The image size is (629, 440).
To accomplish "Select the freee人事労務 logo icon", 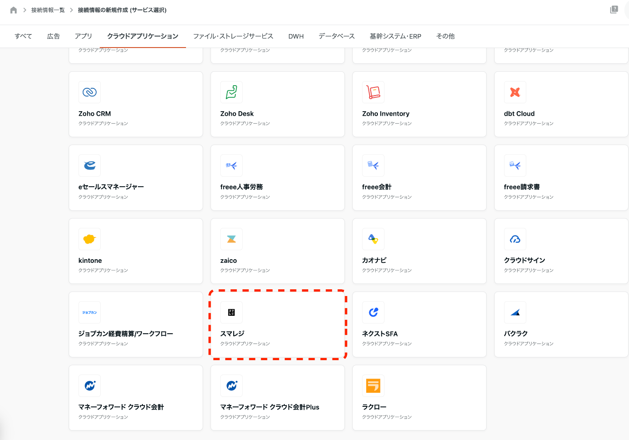I will coord(231,166).
